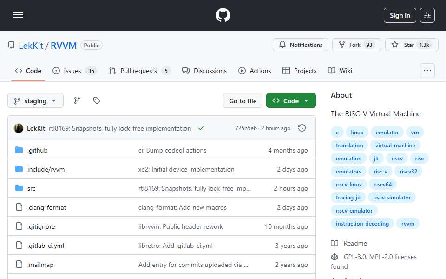Open the Wiki tab
Screen dimensions: 446x279
click(340, 71)
